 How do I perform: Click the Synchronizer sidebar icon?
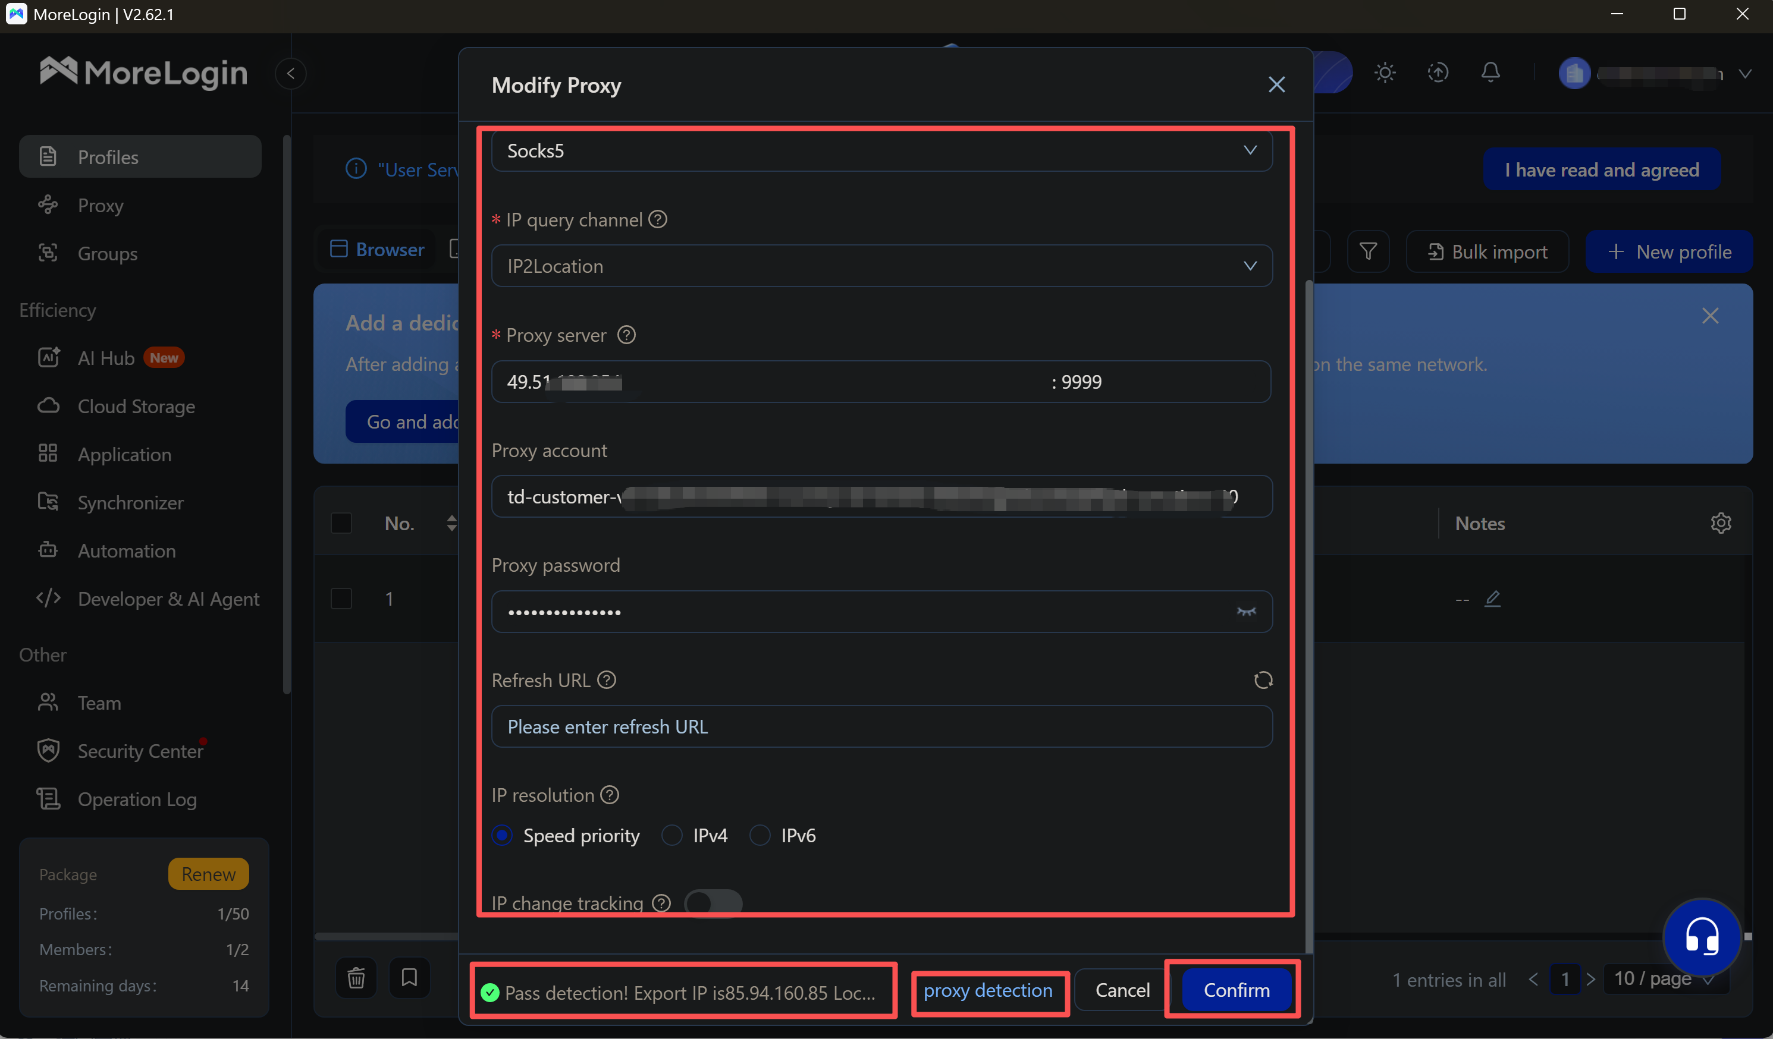tap(48, 502)
